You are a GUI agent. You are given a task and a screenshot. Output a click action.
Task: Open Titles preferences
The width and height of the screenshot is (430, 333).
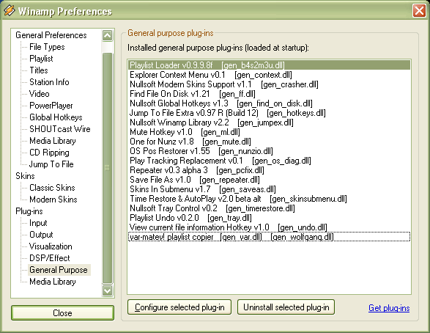(39, 70)
